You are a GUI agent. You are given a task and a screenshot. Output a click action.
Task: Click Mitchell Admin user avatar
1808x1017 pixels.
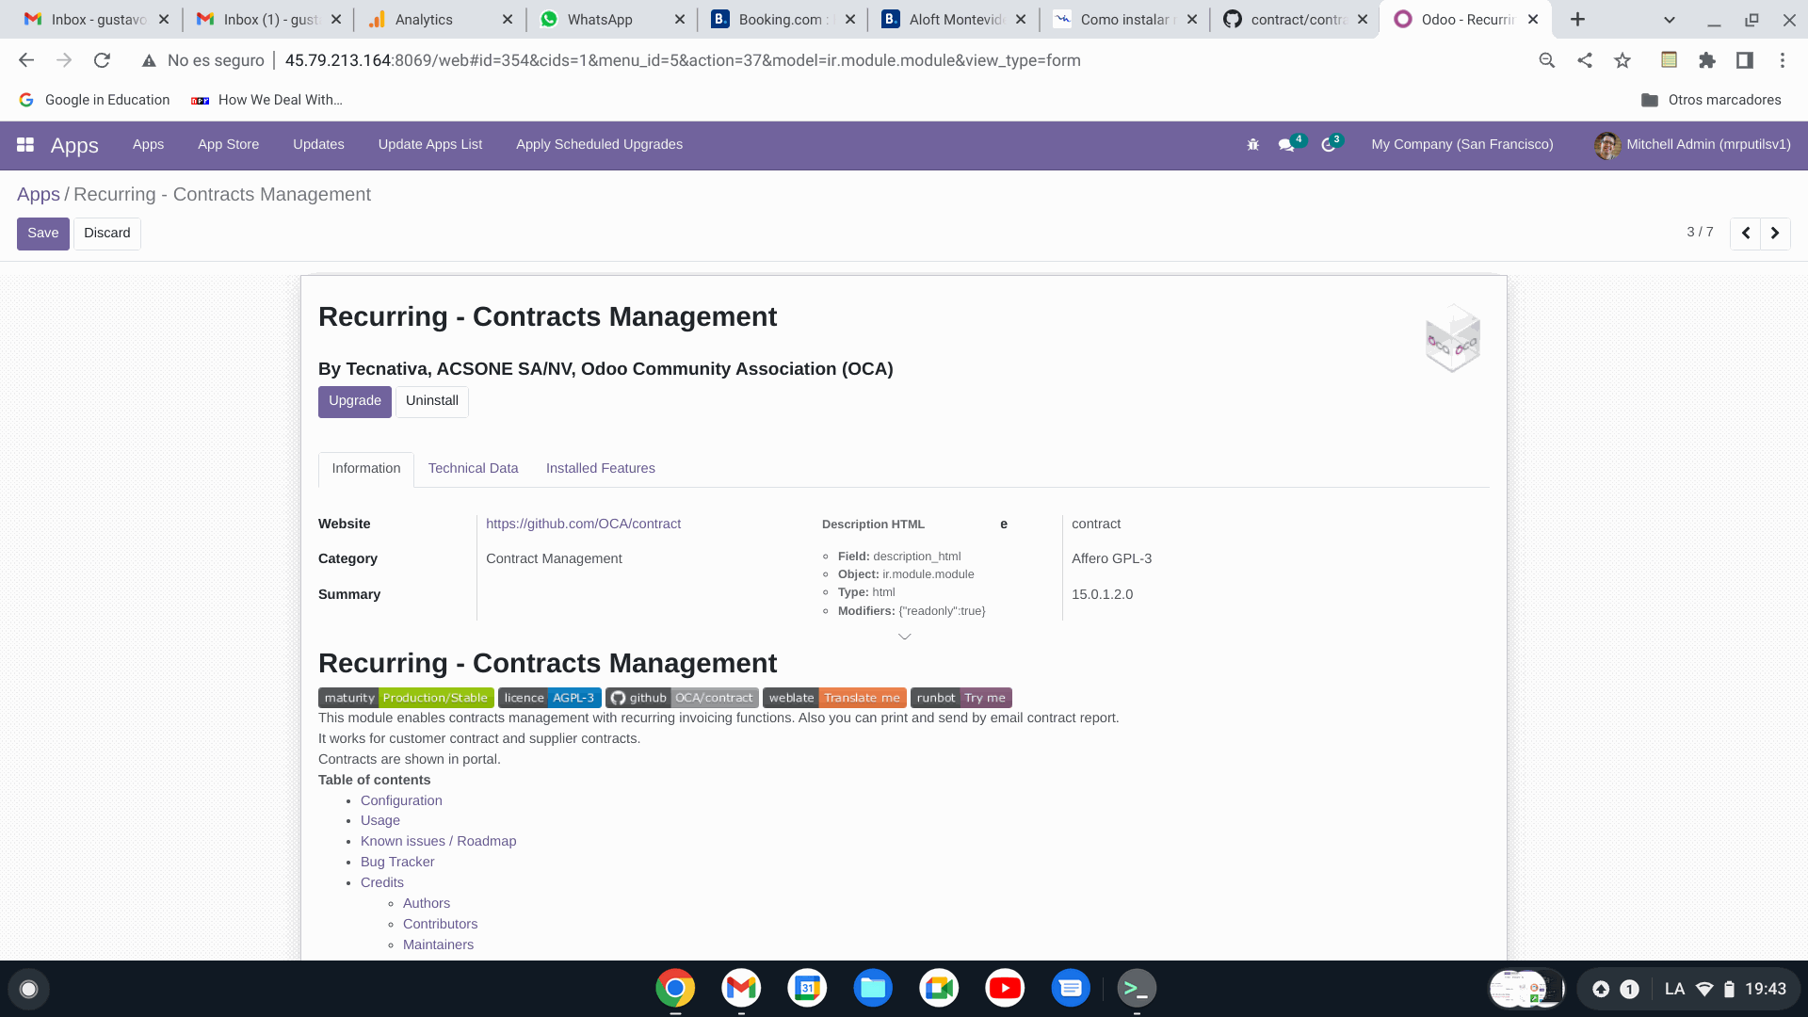(1606, 145)
